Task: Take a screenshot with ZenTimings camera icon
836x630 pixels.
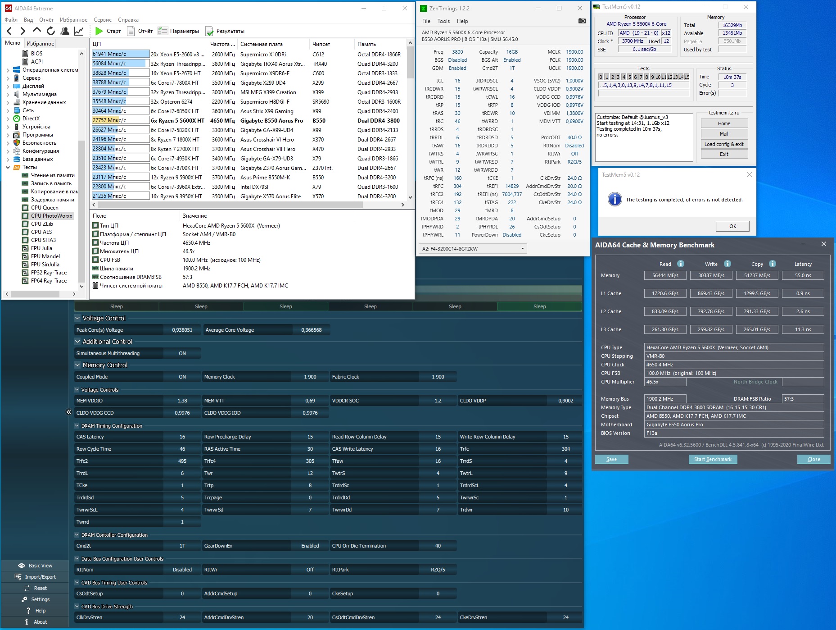Action: click(x=582, y=21)
